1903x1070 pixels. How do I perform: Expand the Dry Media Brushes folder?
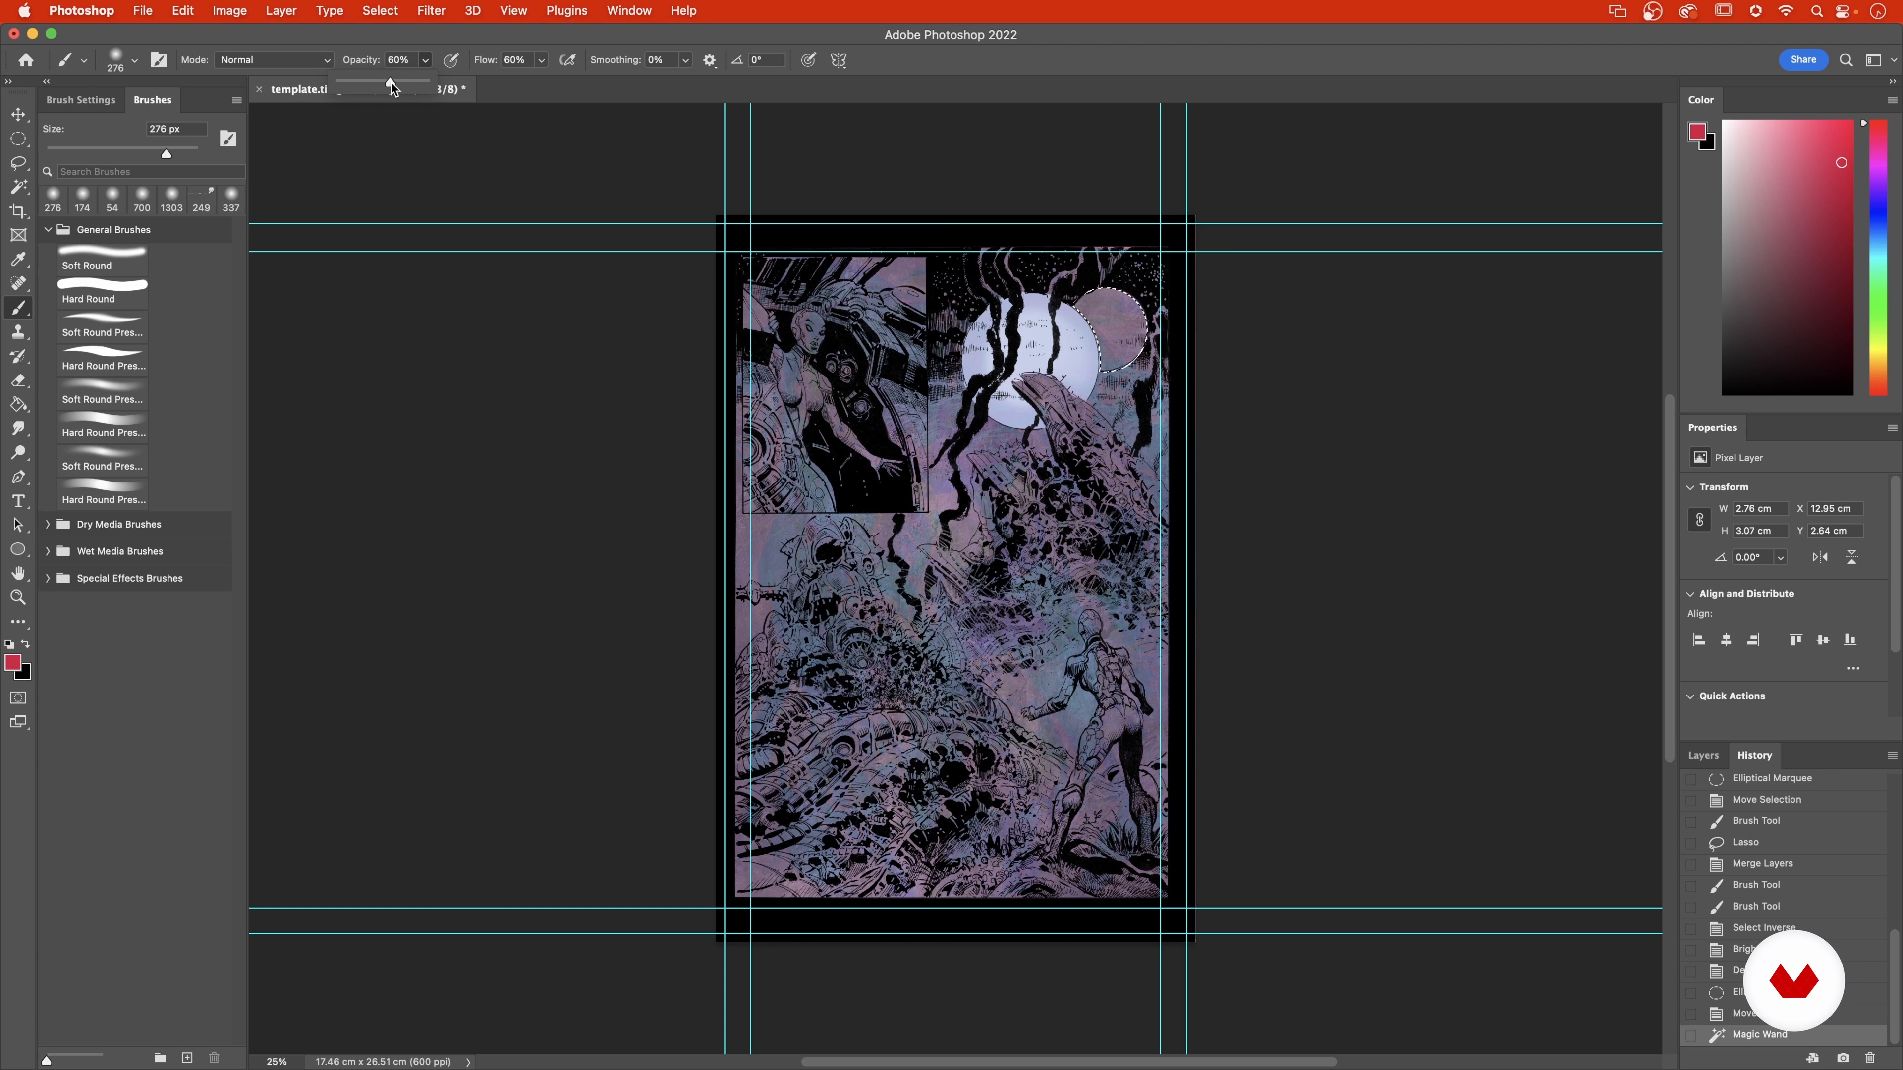[48, 524]
